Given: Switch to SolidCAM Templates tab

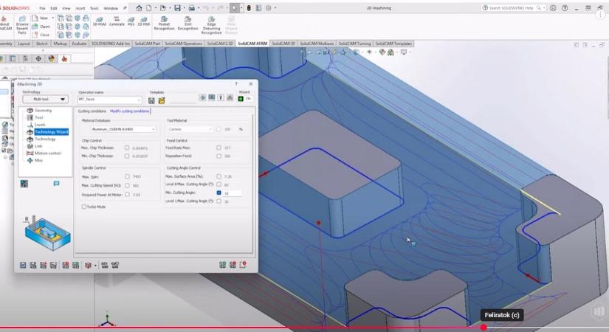Looking at the screenshot, I should pos(393,44).
